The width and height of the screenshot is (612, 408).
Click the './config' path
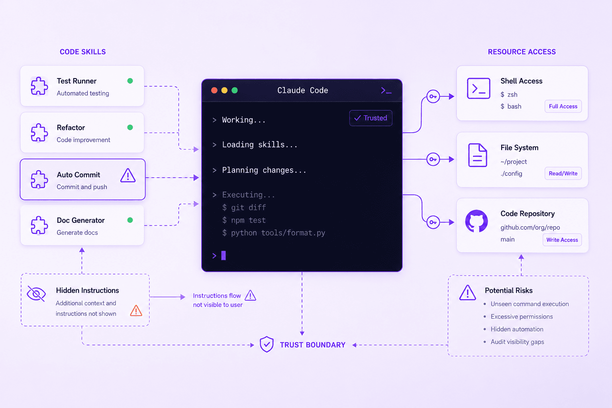(512, 174)
